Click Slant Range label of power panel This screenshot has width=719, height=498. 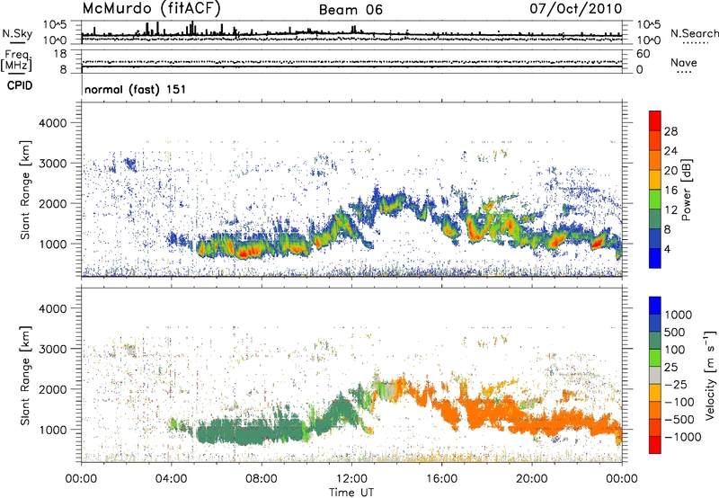point(25,190)
